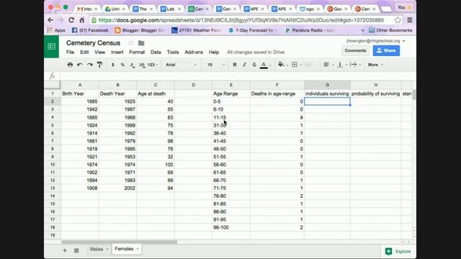Open the Facebook bookmark
461x259 pixels.
[x=90, y=30]
